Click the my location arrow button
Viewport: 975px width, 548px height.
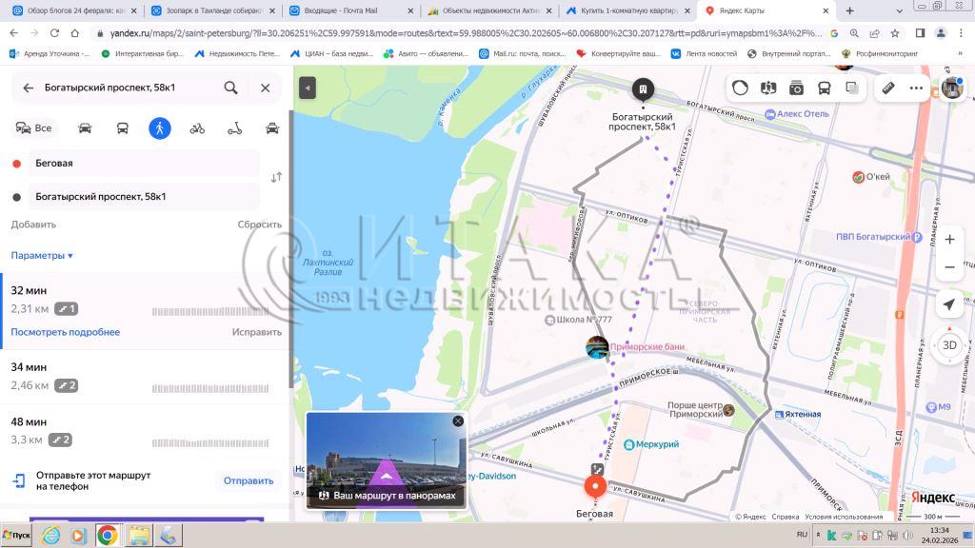point(948,304)
